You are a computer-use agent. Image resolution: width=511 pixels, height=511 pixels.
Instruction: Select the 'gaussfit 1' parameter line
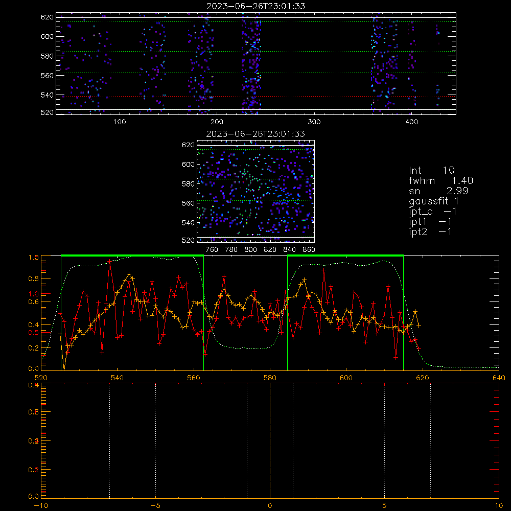pyautogui.click(x=434, y=201)
